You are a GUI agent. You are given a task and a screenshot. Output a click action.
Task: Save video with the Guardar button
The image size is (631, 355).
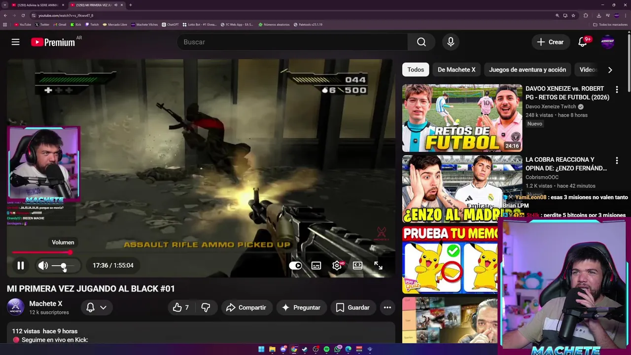click(x=353, y=308)
